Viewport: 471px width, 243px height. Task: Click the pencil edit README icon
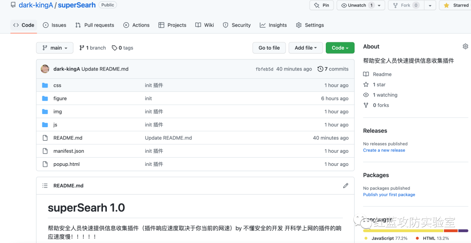tap(346, 186)
